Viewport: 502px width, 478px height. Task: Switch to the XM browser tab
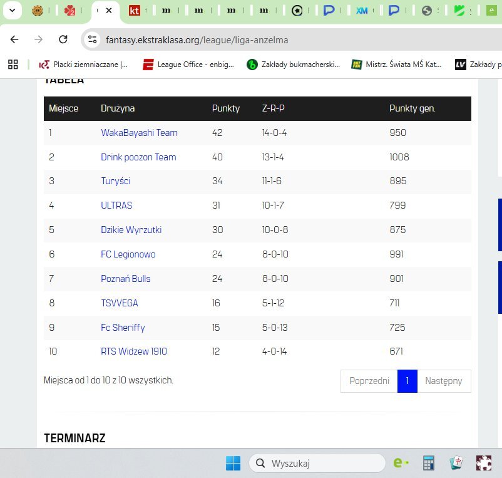pyautogui.click(x=362, y=11)
